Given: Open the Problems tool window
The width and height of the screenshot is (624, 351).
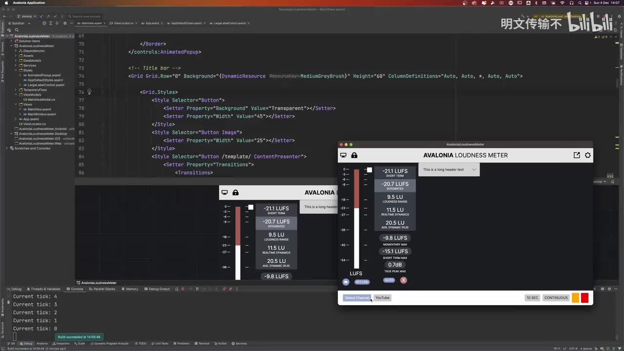Looking at the screenshot, I should pyautogui.click(x=181, y=344).
